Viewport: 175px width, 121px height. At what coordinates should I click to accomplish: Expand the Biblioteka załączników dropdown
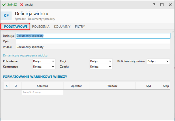158,61
